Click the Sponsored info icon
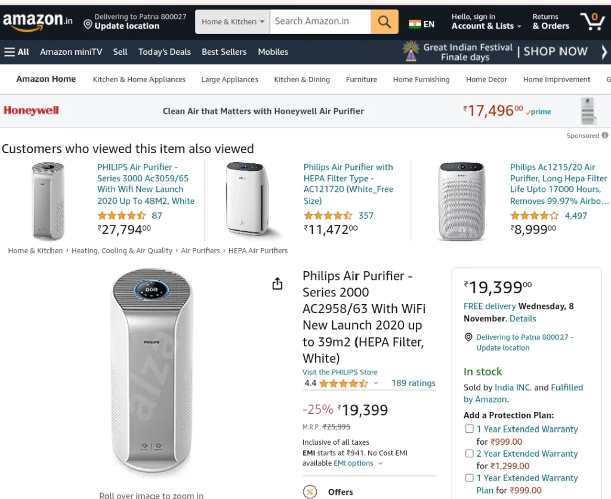Viewport: 611px width, 499px height. coord(605,135)
